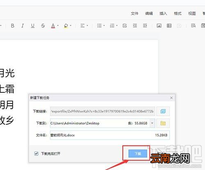
Task: Toggle italic formatting
Action: (x=23, y=26)
